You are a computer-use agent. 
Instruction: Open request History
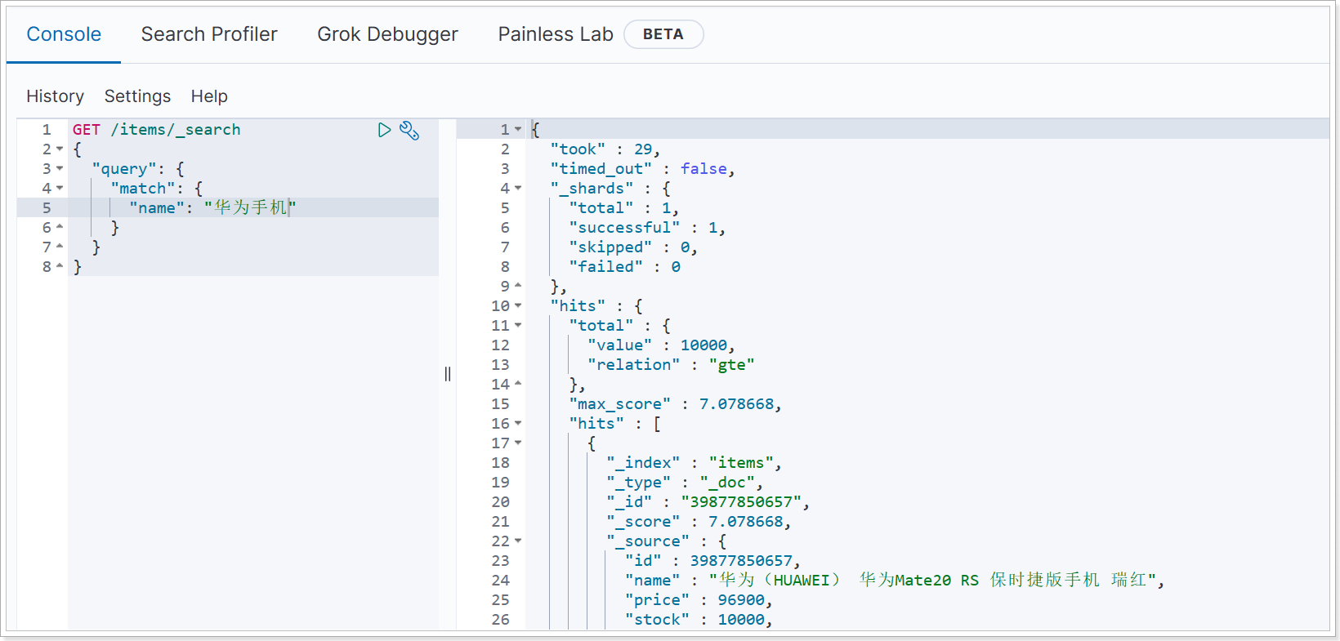pyautogui.click(x=55, y=96)
